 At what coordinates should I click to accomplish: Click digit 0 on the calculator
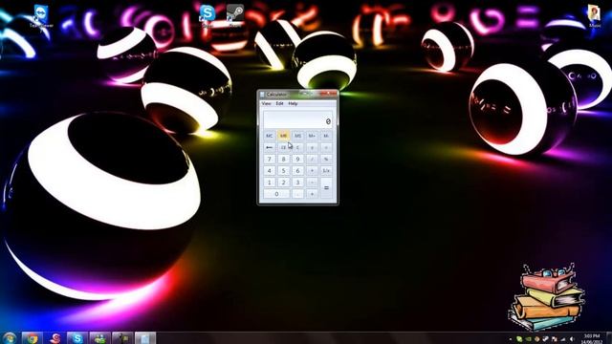click(276, 194)
